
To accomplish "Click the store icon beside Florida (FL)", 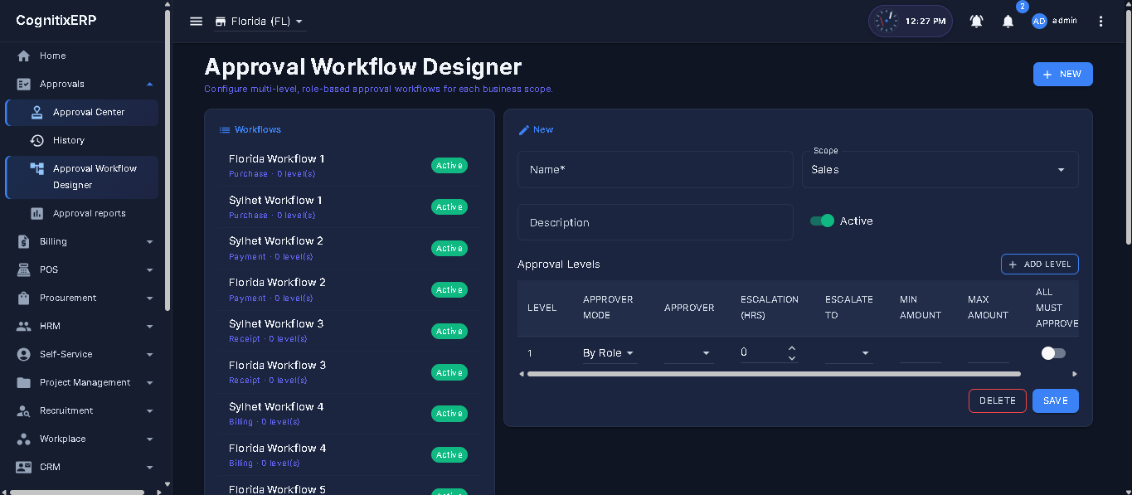I will (x=221, y=22).
